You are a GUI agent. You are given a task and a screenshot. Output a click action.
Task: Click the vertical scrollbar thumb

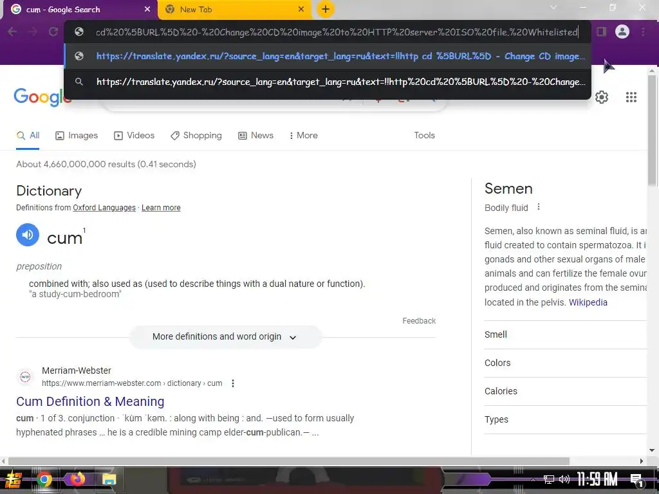(652, 130)
